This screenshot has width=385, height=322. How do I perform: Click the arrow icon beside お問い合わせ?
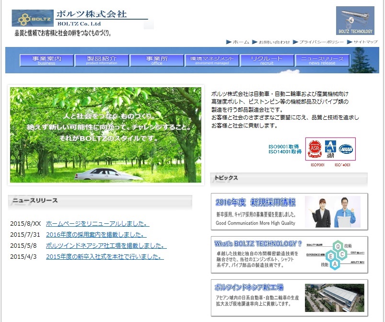255,42
